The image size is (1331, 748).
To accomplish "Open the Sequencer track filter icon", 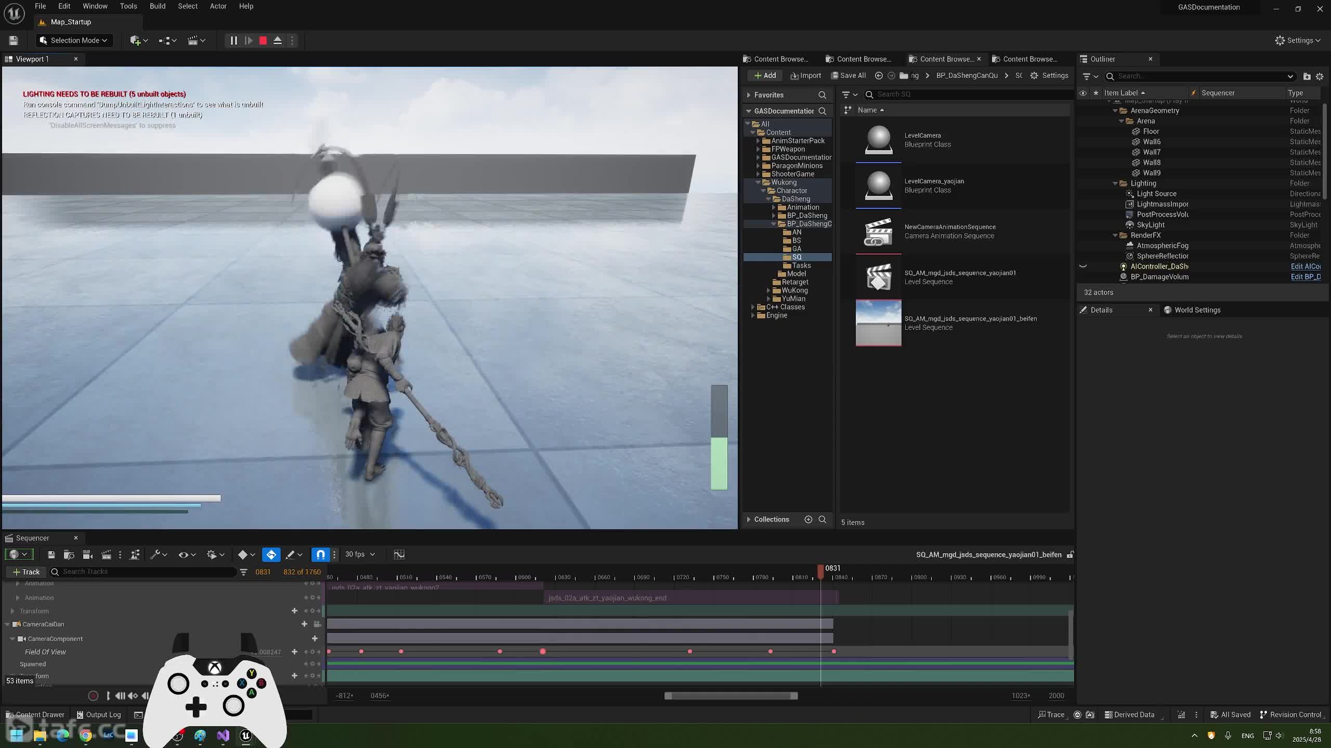I will [243, 572].
